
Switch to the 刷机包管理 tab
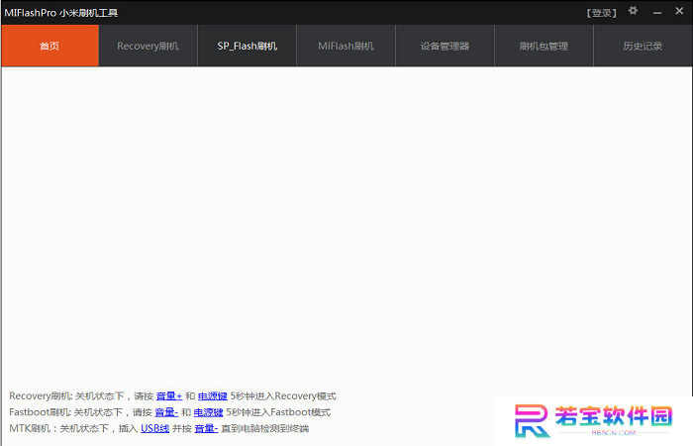[544, 46]
